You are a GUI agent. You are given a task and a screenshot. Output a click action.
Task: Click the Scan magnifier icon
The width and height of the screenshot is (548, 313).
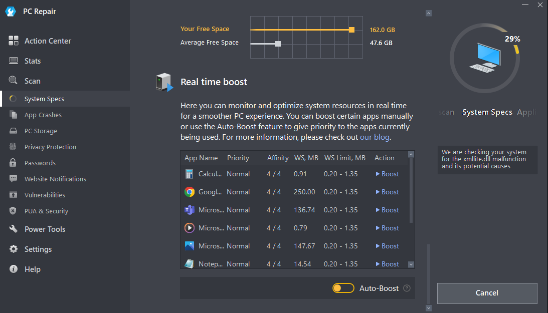13,80
